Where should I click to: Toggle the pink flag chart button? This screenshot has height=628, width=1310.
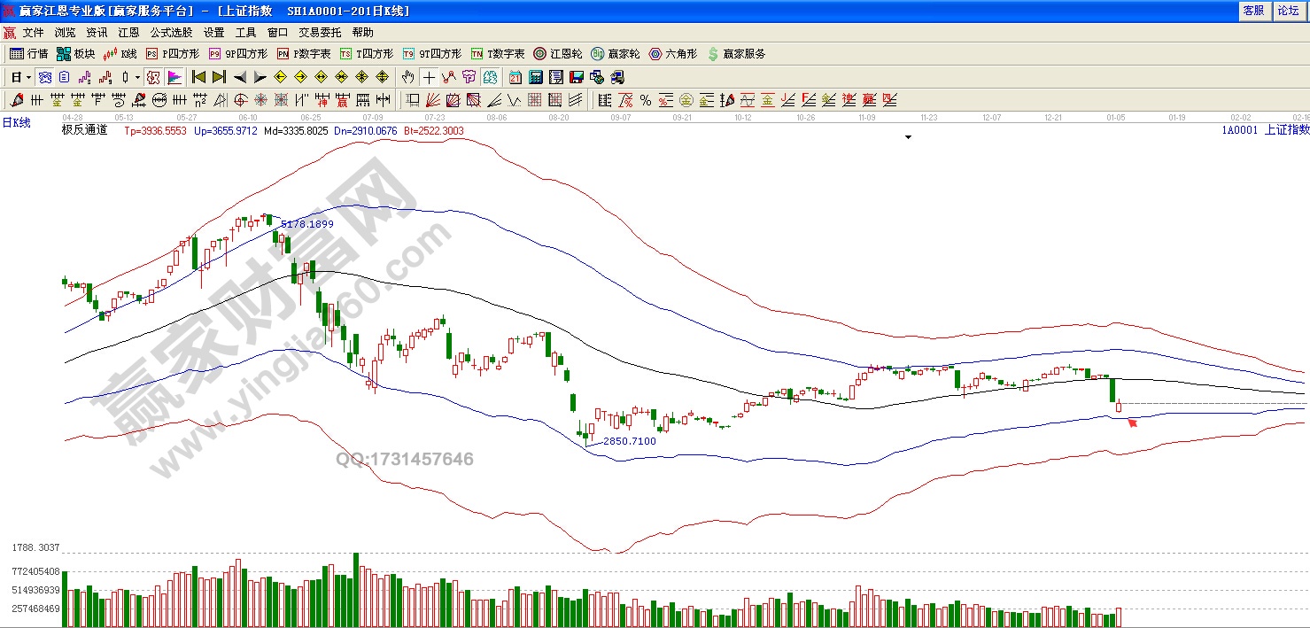click(174, 77)
